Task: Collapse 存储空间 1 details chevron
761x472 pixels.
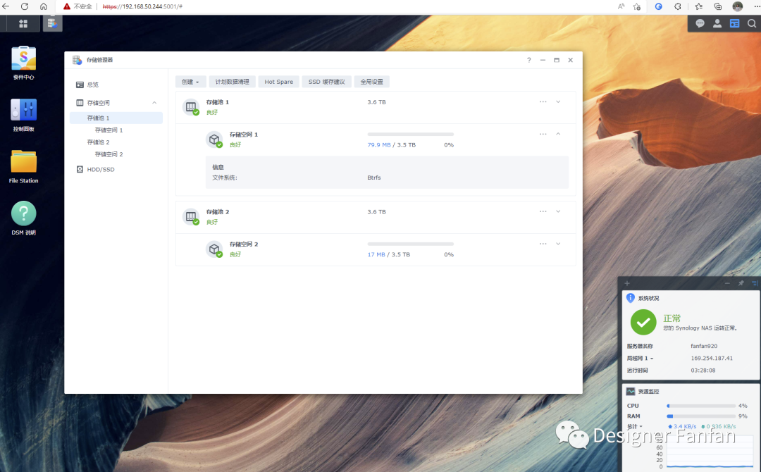Action: 558,134
